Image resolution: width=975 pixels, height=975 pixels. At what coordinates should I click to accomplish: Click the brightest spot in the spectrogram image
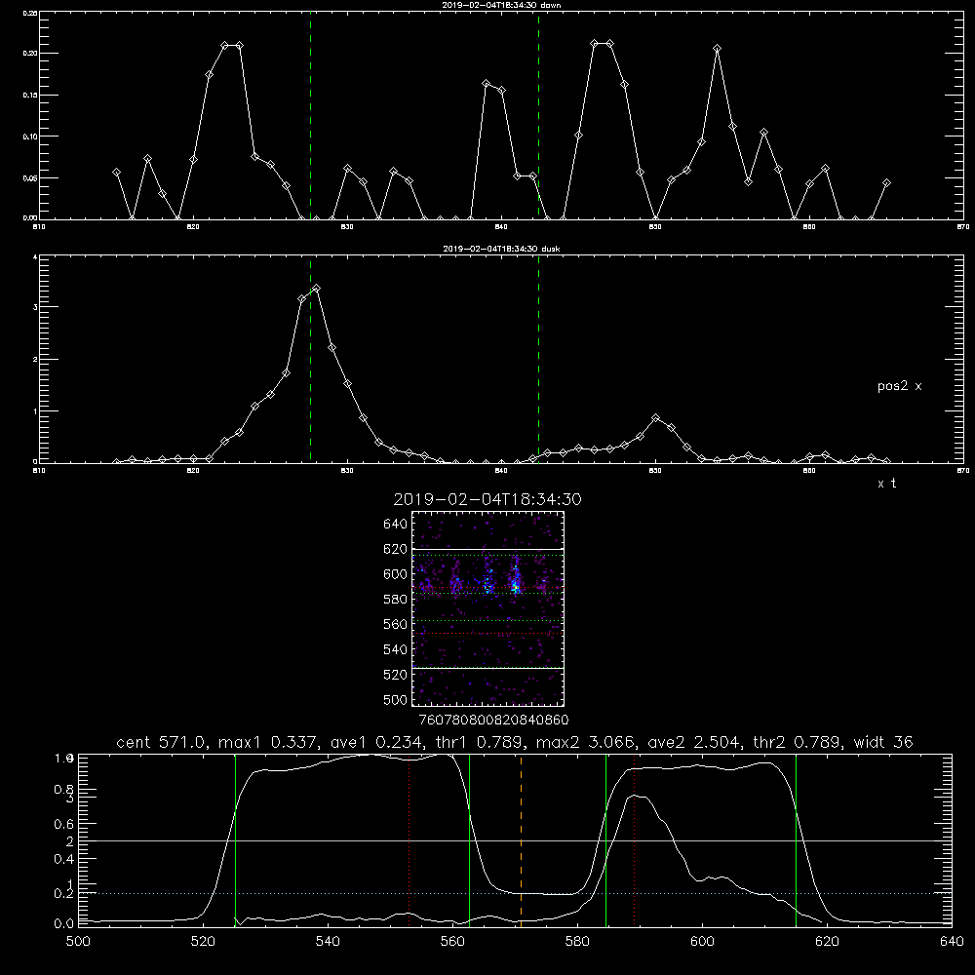[515, 586]
